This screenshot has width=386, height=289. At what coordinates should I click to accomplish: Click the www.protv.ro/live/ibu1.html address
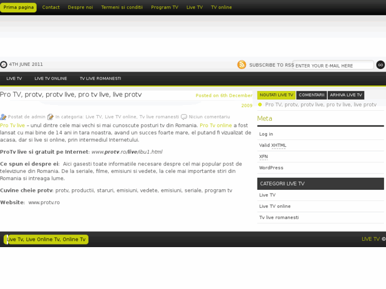coord(127,152)
